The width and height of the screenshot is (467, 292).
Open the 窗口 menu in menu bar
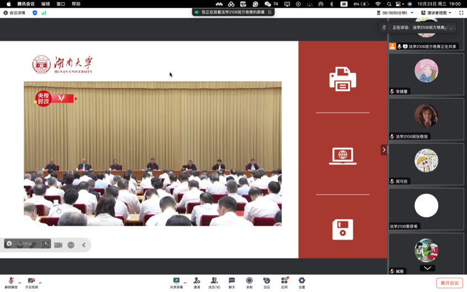[61, 4]
